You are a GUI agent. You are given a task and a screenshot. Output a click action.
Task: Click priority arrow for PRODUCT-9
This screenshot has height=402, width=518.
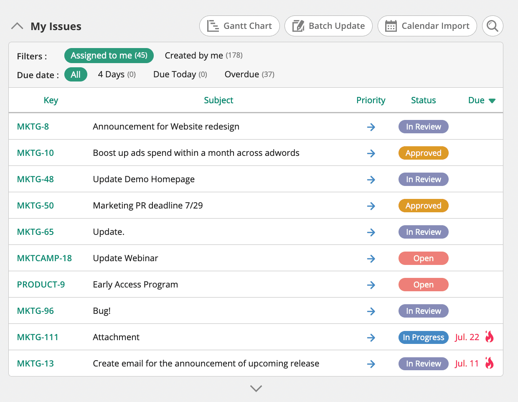click(x=371, y=285)
